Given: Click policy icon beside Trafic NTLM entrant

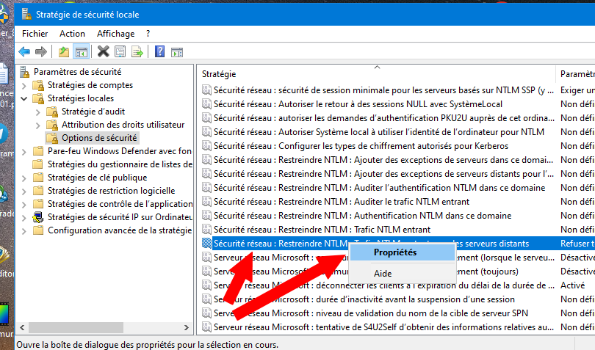Looking at the screenshot, I should coord(207,230).
